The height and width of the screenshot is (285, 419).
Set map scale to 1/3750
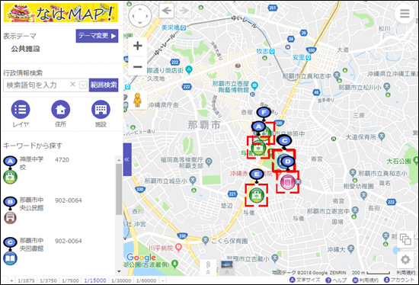[48, 280]
